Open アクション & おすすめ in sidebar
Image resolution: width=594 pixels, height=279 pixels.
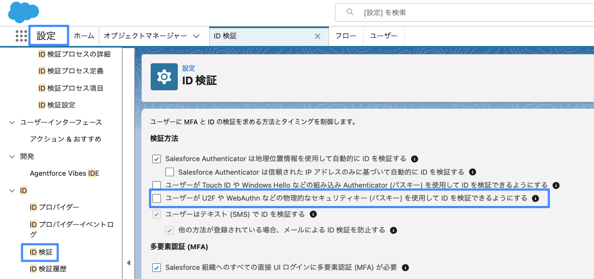click(x=66, y=139)
